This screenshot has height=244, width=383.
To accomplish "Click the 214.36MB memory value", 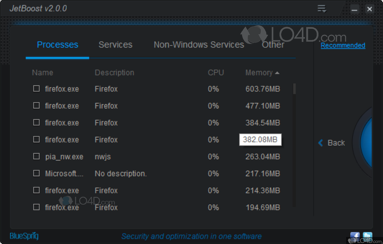I will tap(263, 191).
